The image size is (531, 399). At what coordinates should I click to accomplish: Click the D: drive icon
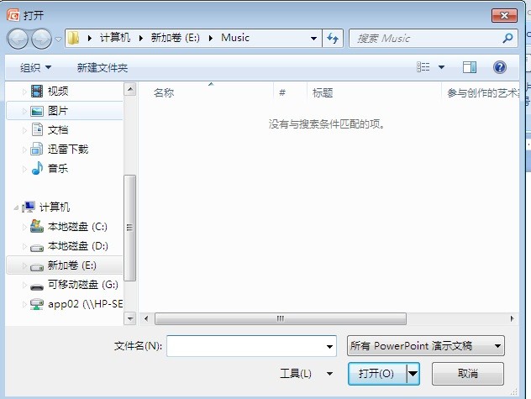click(37, 249)
